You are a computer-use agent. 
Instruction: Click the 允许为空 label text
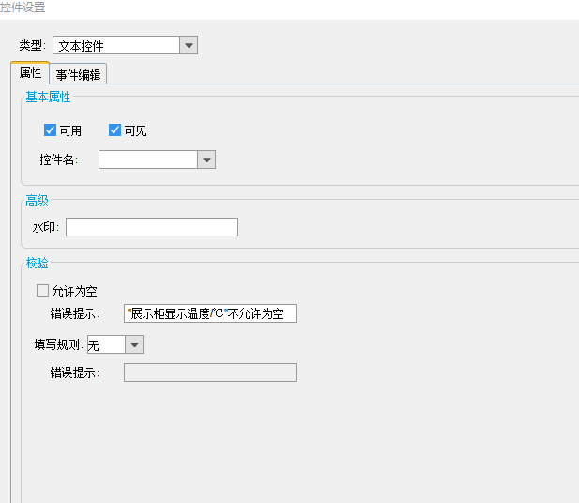74,292
